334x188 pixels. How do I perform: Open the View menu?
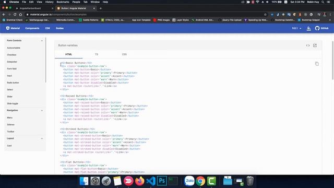pyautogui.click(x=40, y=2)
